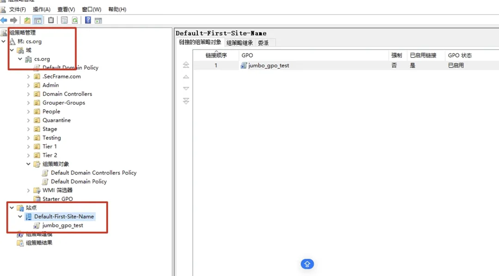Click the jumbo_gpo_test GPO icon in the table
Viewport: 499px width, 276px height.
click(244, 66)
